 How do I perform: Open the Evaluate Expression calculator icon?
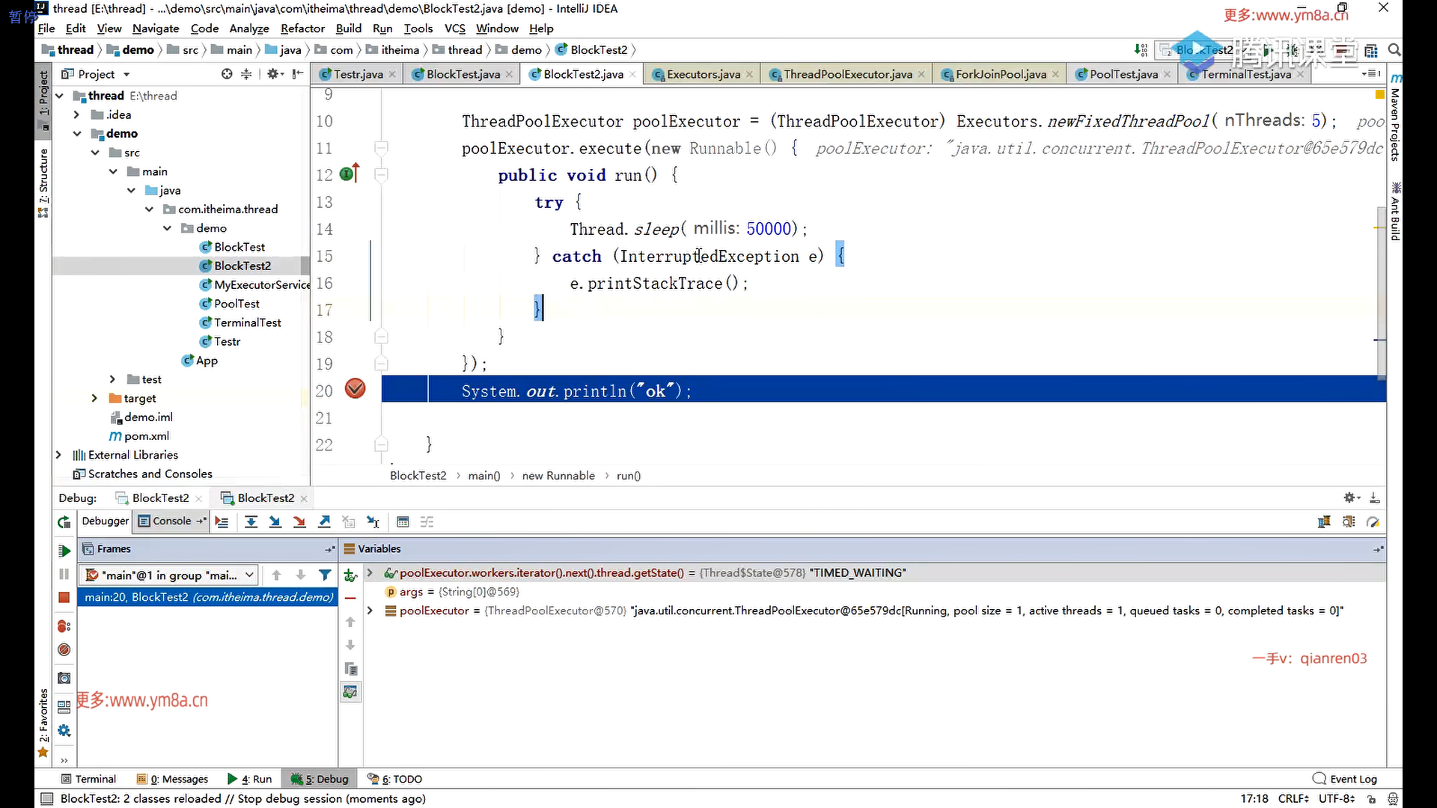point(403,522)
